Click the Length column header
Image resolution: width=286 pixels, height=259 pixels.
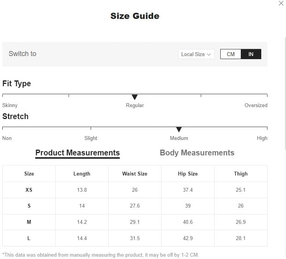tap(82, 174)
